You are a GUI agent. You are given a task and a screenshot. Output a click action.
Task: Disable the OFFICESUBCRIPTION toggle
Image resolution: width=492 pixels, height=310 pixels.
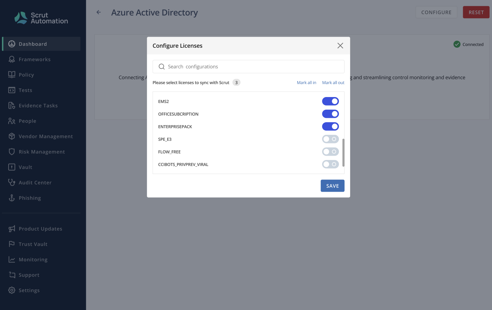point(330,114)
